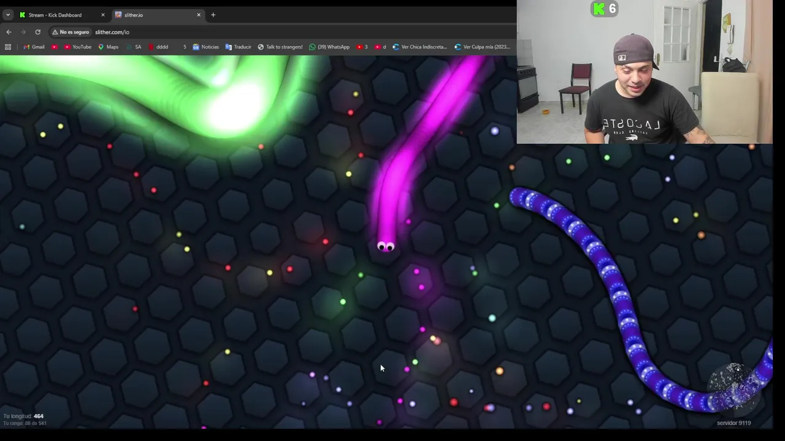Open a new browser tab
Viewport: 785px width, 441px height.
213,15
